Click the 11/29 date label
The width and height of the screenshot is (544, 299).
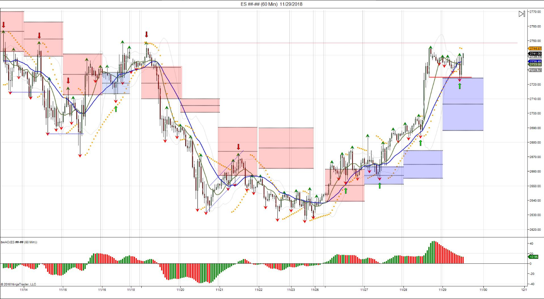pos(442,289)
